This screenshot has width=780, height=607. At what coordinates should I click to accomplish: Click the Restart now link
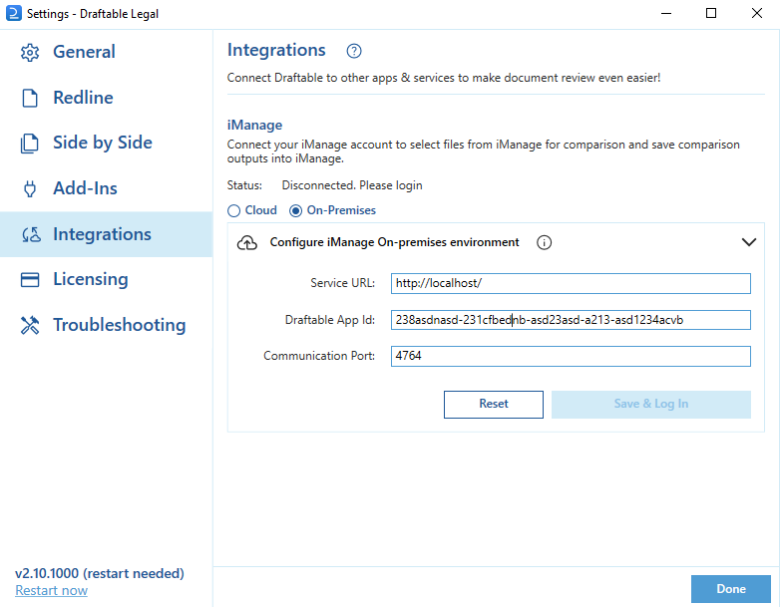pos(51,590)
